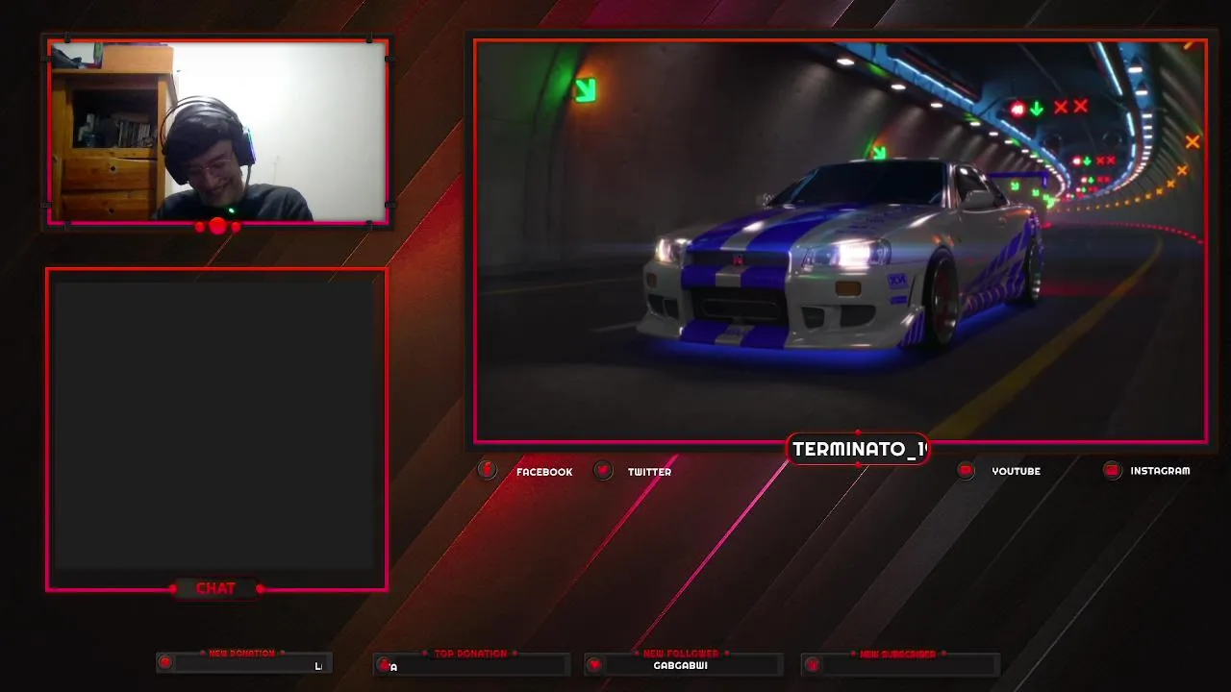This screenshot has width=1231, height=692.
Task: Click the New Subscriber round icon
Action: (812, 664)
